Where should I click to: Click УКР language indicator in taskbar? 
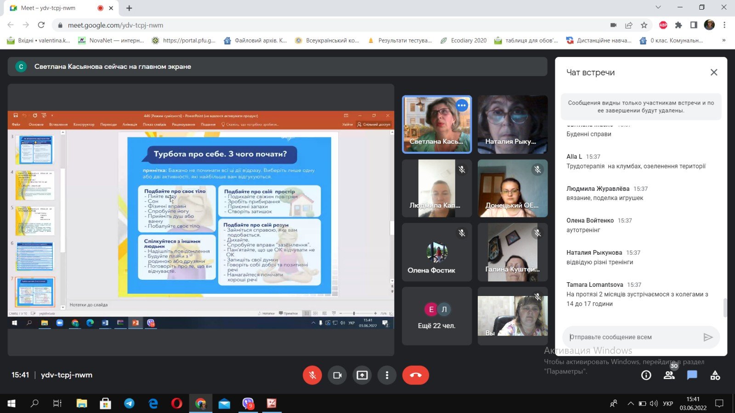[x=668, y=403]
